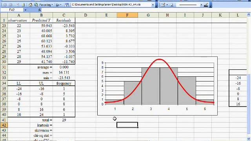Select the Draw Border pencil tool
The image size is (251, 141).
pyautogui.click(x=163, y=5)
